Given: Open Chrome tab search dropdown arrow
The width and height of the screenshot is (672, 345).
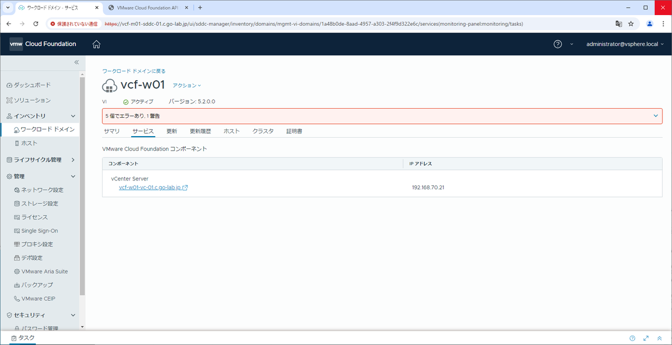Looking at the screenshot, I should (x=7, y=7).
